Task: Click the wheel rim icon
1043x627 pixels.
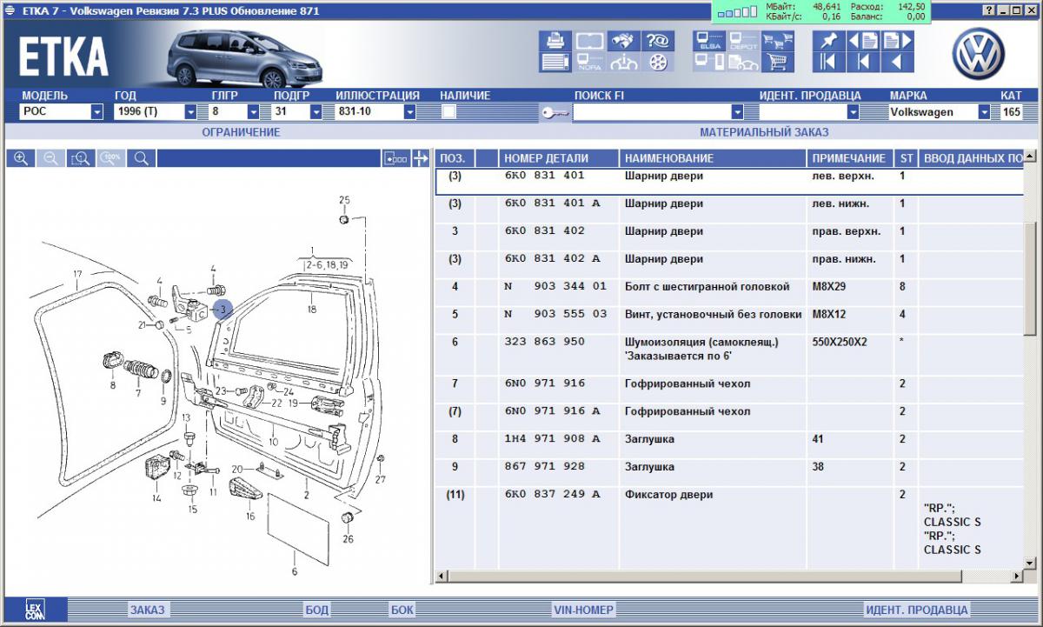Action: tap(659, 62)
